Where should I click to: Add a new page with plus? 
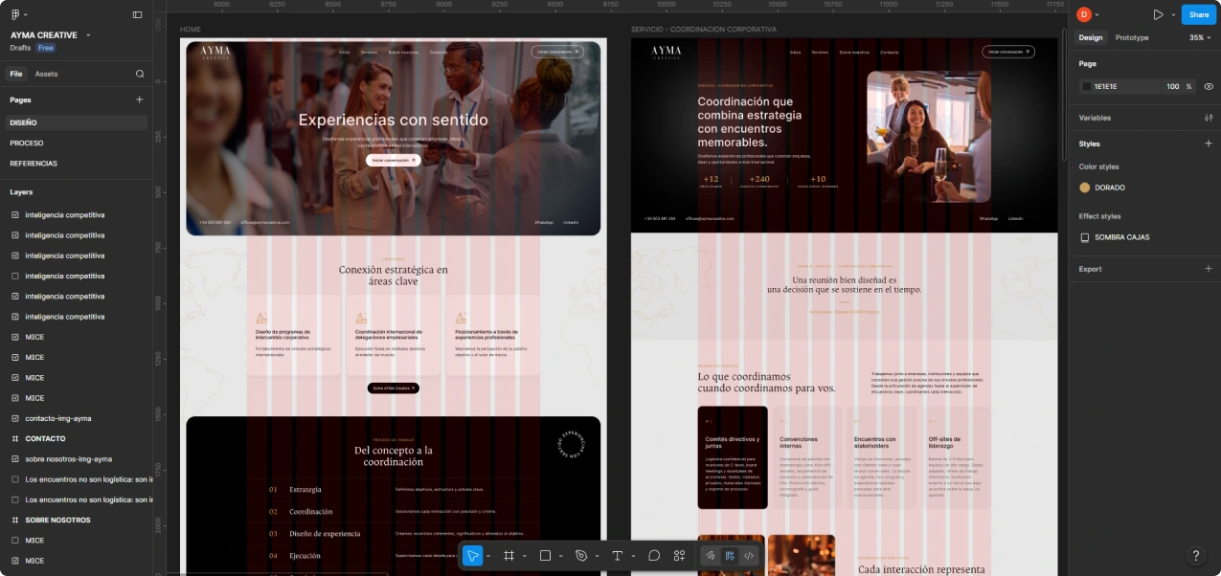[139, 100]
